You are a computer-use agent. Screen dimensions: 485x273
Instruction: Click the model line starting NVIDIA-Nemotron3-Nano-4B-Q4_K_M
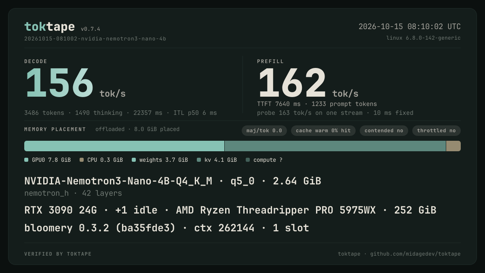173,181
